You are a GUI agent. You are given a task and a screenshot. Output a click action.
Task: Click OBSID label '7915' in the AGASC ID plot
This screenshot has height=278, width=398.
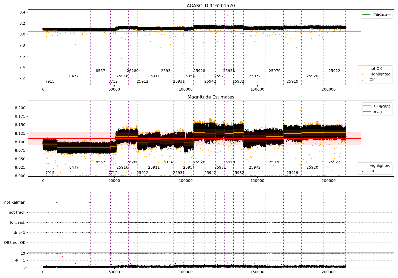click(x=50, y=81)
